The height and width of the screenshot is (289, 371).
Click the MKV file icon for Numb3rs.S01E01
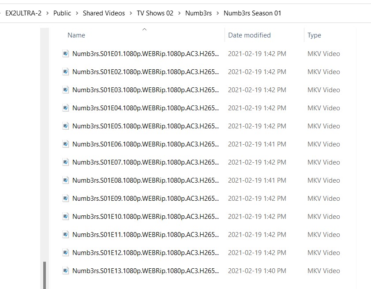click(x=66, y=54)
